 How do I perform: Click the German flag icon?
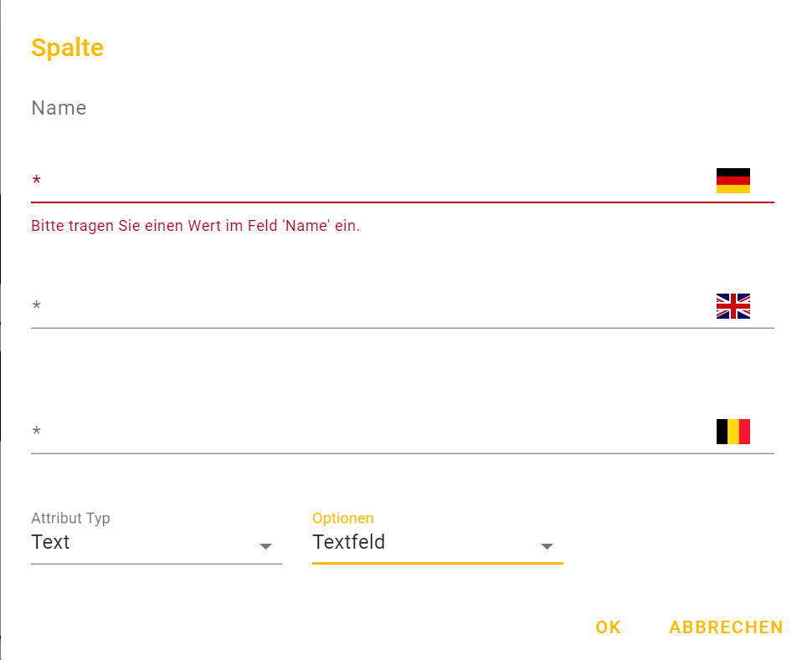pyautogui.click(x=733, y=181)
